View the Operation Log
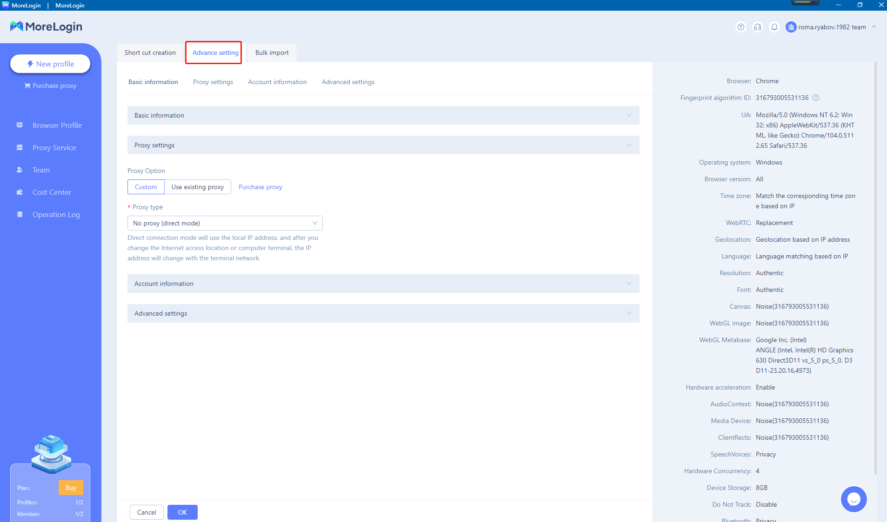Image resolution: width=887 pixels, height=522 pixels. click(56, 214)
